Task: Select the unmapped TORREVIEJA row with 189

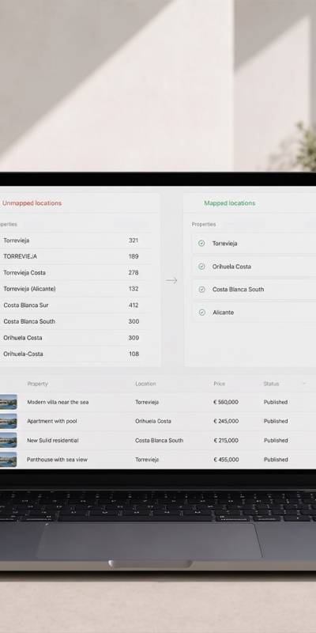Action: click(x=76, y=256)
